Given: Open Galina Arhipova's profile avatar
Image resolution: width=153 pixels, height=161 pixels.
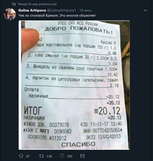Looking at the screenshot, I should pyautogui.click(x=10, y=14).
